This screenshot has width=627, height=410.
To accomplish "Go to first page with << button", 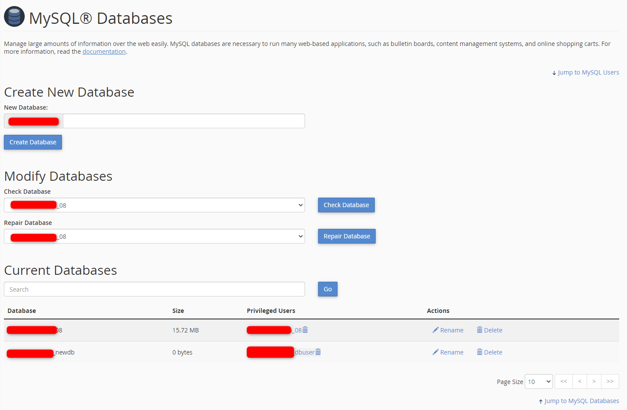I will pos(564,381).
